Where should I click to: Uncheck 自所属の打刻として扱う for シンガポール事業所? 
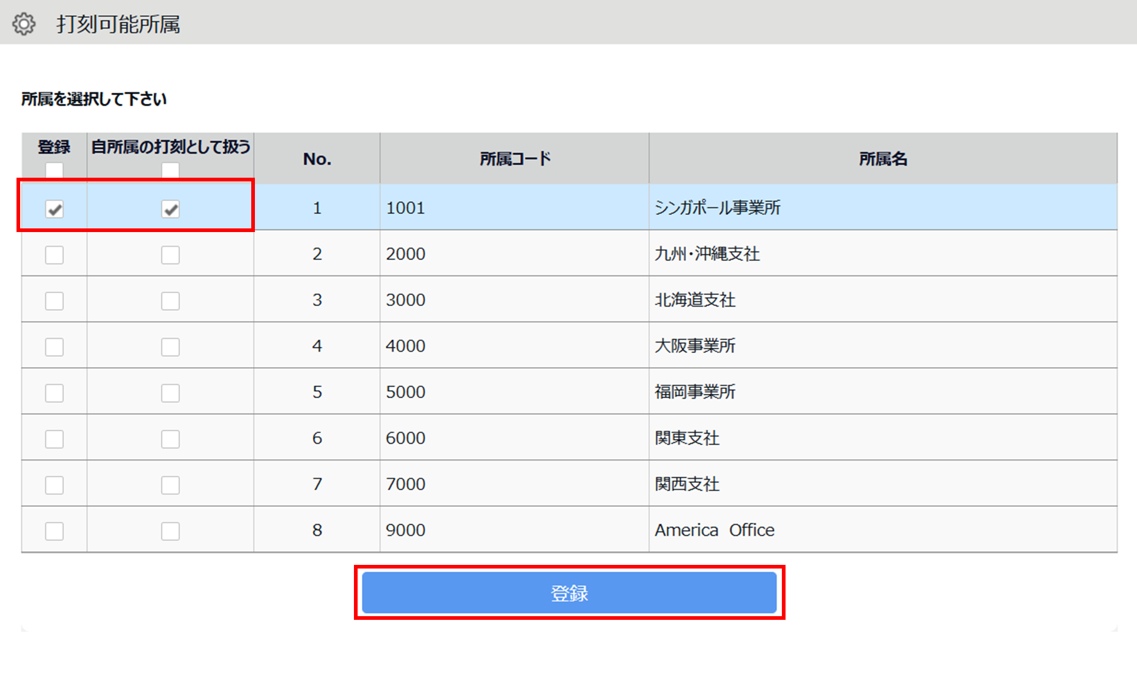171,209
